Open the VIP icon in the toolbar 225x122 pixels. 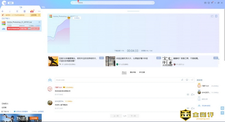[32, 11]
